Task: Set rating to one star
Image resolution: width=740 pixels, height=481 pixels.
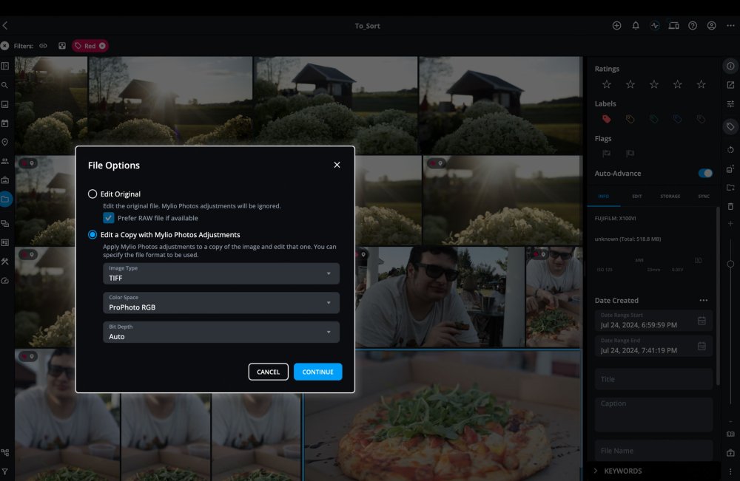Action: tap(607, 84)
